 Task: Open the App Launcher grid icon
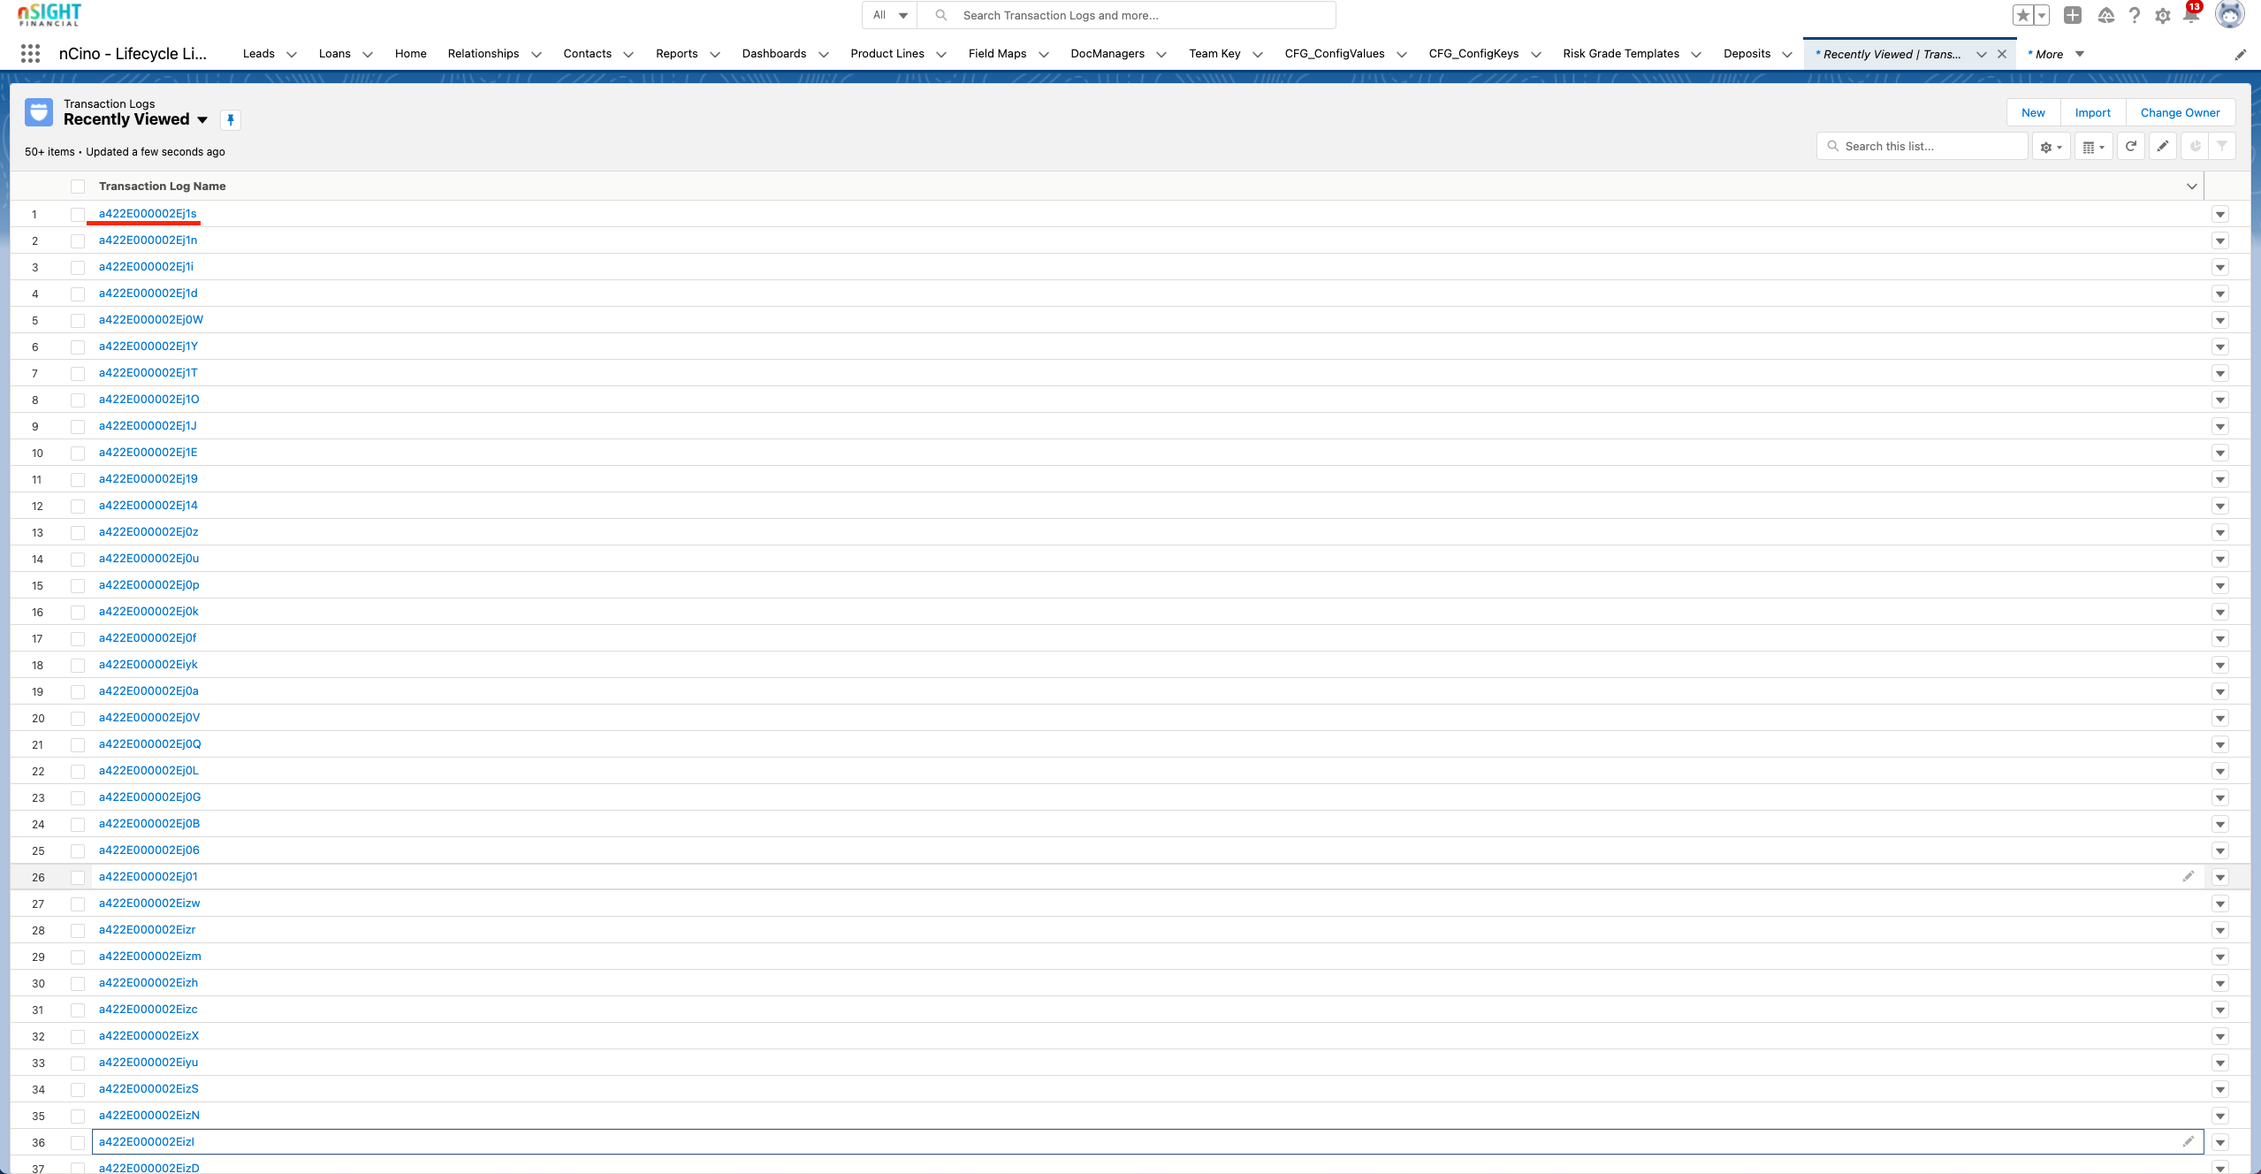(x=31, y=53)
